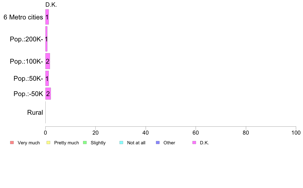Click the Pretty much legend text
The width and height of the screenshot is (303, 188).
67,143
